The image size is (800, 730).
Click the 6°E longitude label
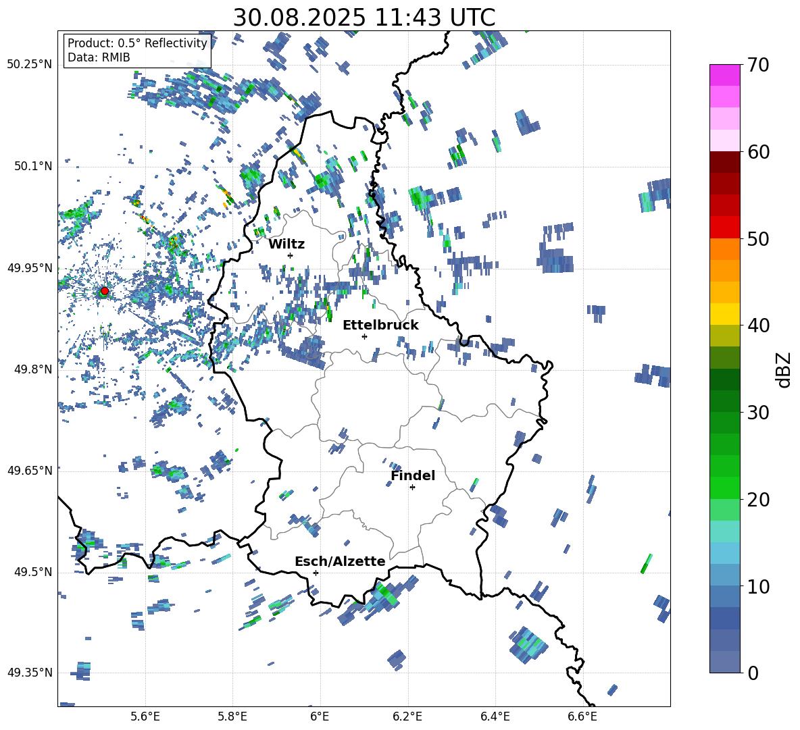pos(320,716)
